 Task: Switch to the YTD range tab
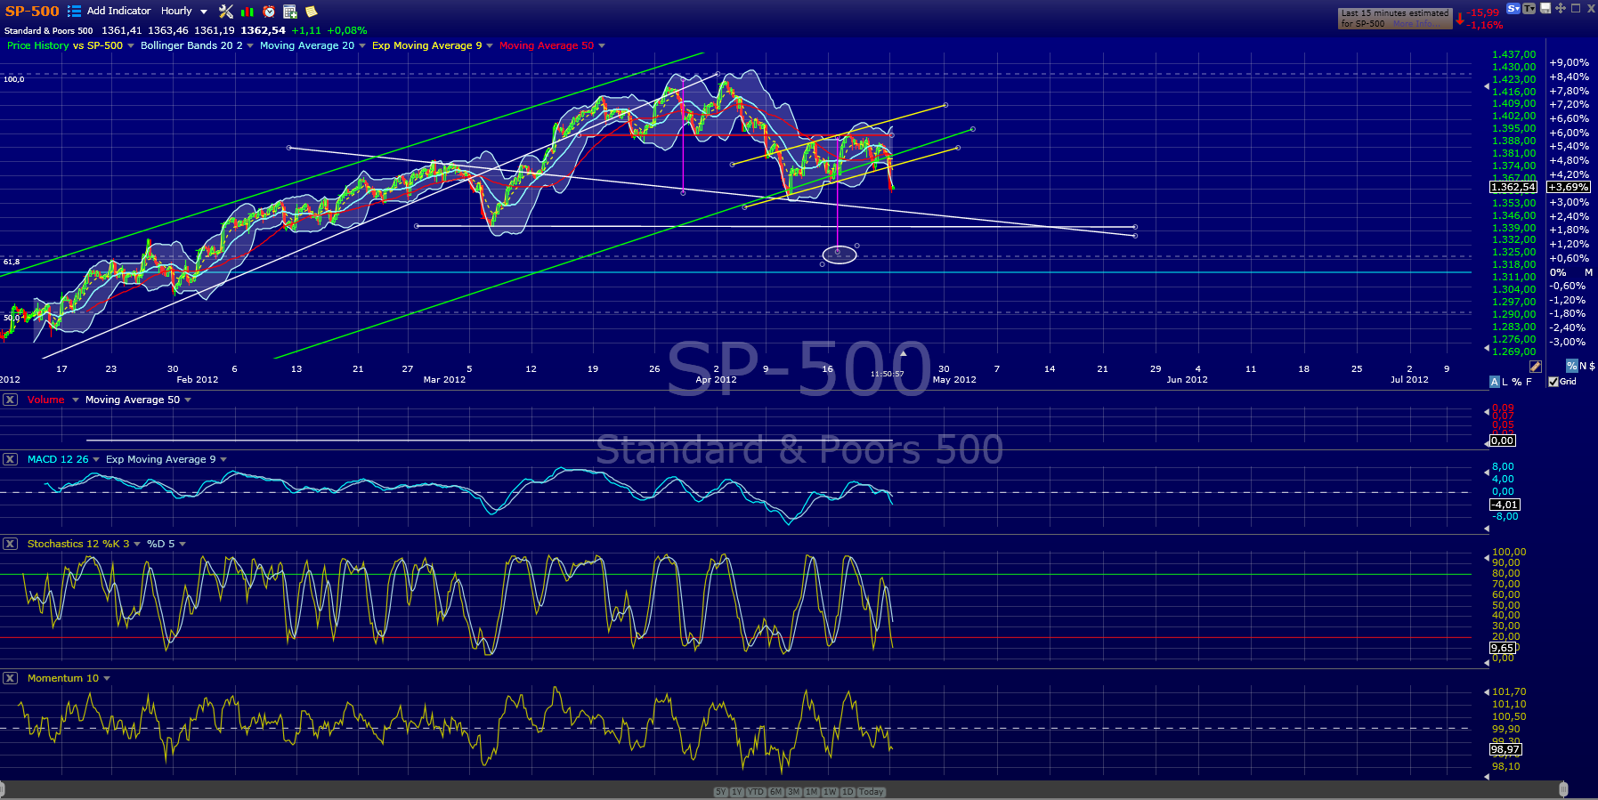[756, 792]
